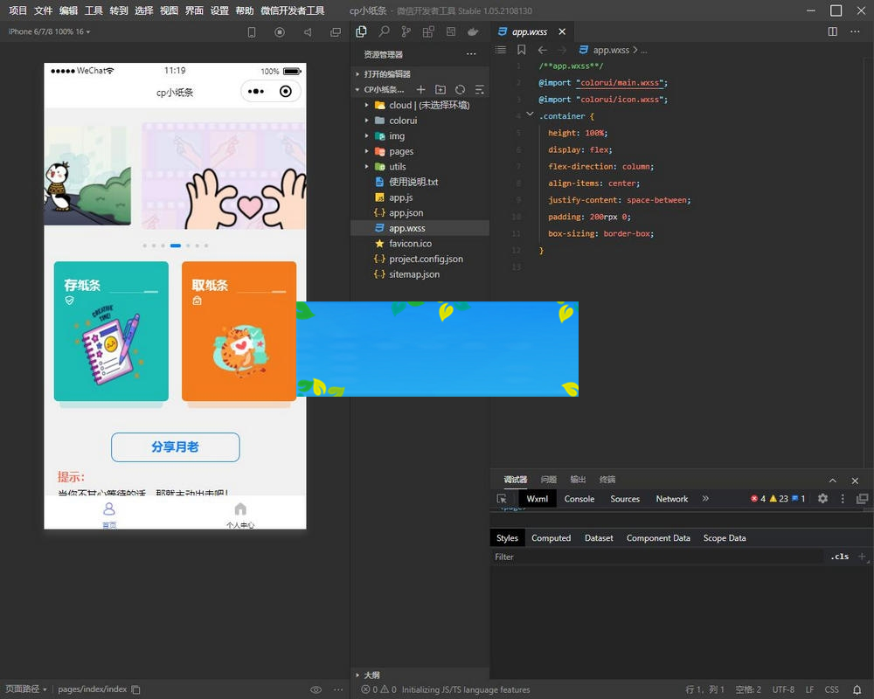Open the search panel in the sidebar
Viewport: 874px width, 699px height.
(x=384, y=31)
